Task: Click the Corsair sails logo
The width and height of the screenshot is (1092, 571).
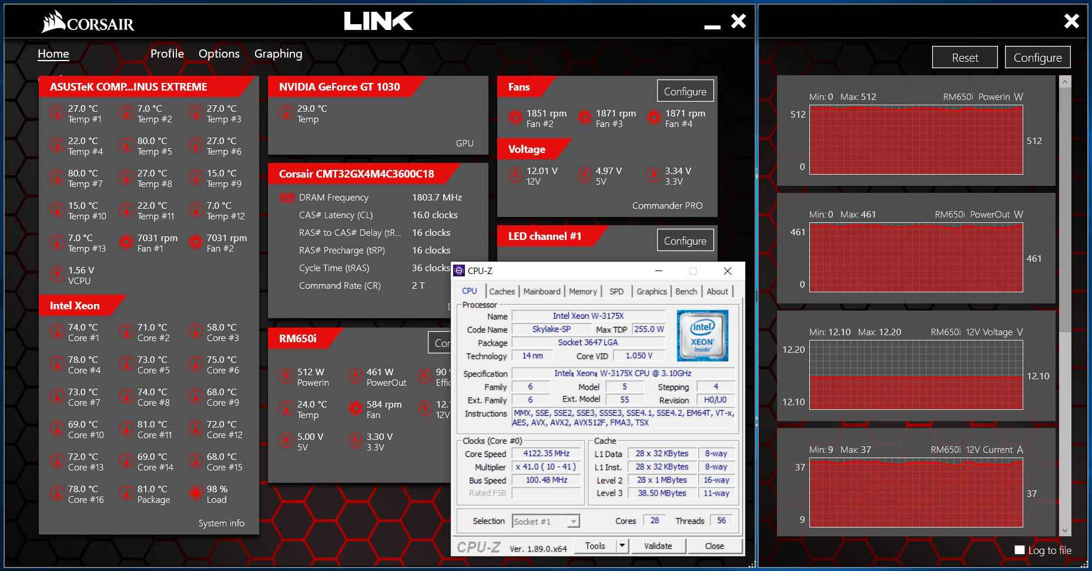Action: (x=53, y=22)
